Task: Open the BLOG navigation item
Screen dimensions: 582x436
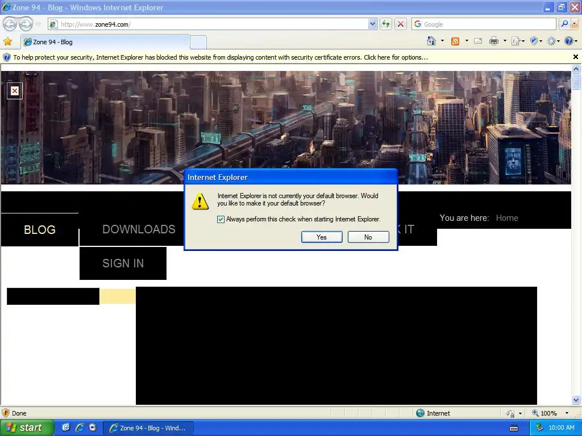Action: click(x=40, y=229)
